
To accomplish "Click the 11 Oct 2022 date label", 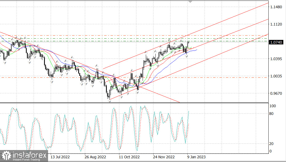I will (129, 157).
